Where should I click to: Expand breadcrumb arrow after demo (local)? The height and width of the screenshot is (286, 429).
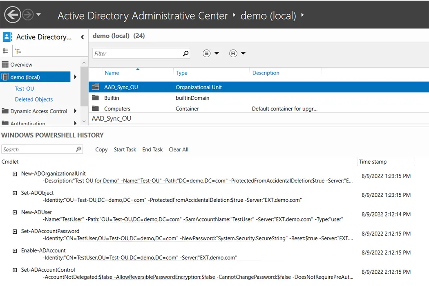click(x=302, y=15)
